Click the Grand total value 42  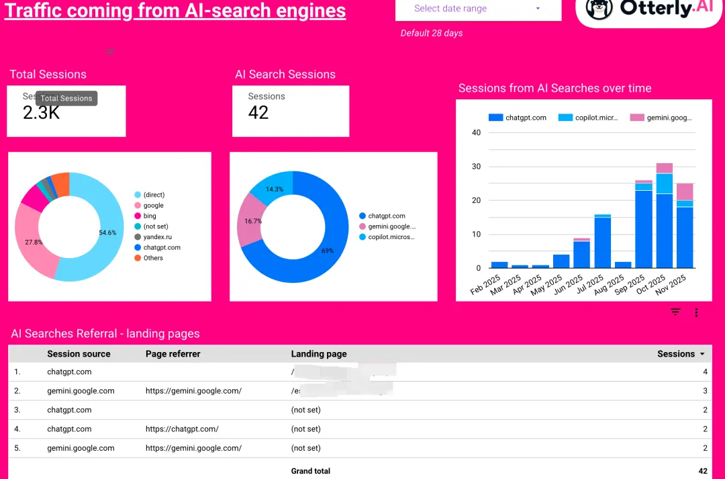click(703, 471)
